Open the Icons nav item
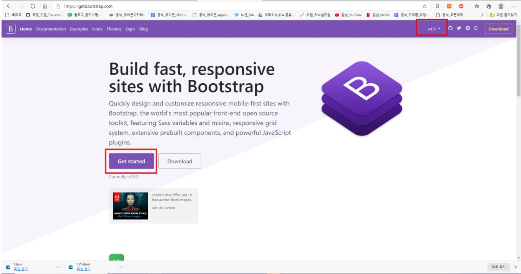 (x=97, y=29)
